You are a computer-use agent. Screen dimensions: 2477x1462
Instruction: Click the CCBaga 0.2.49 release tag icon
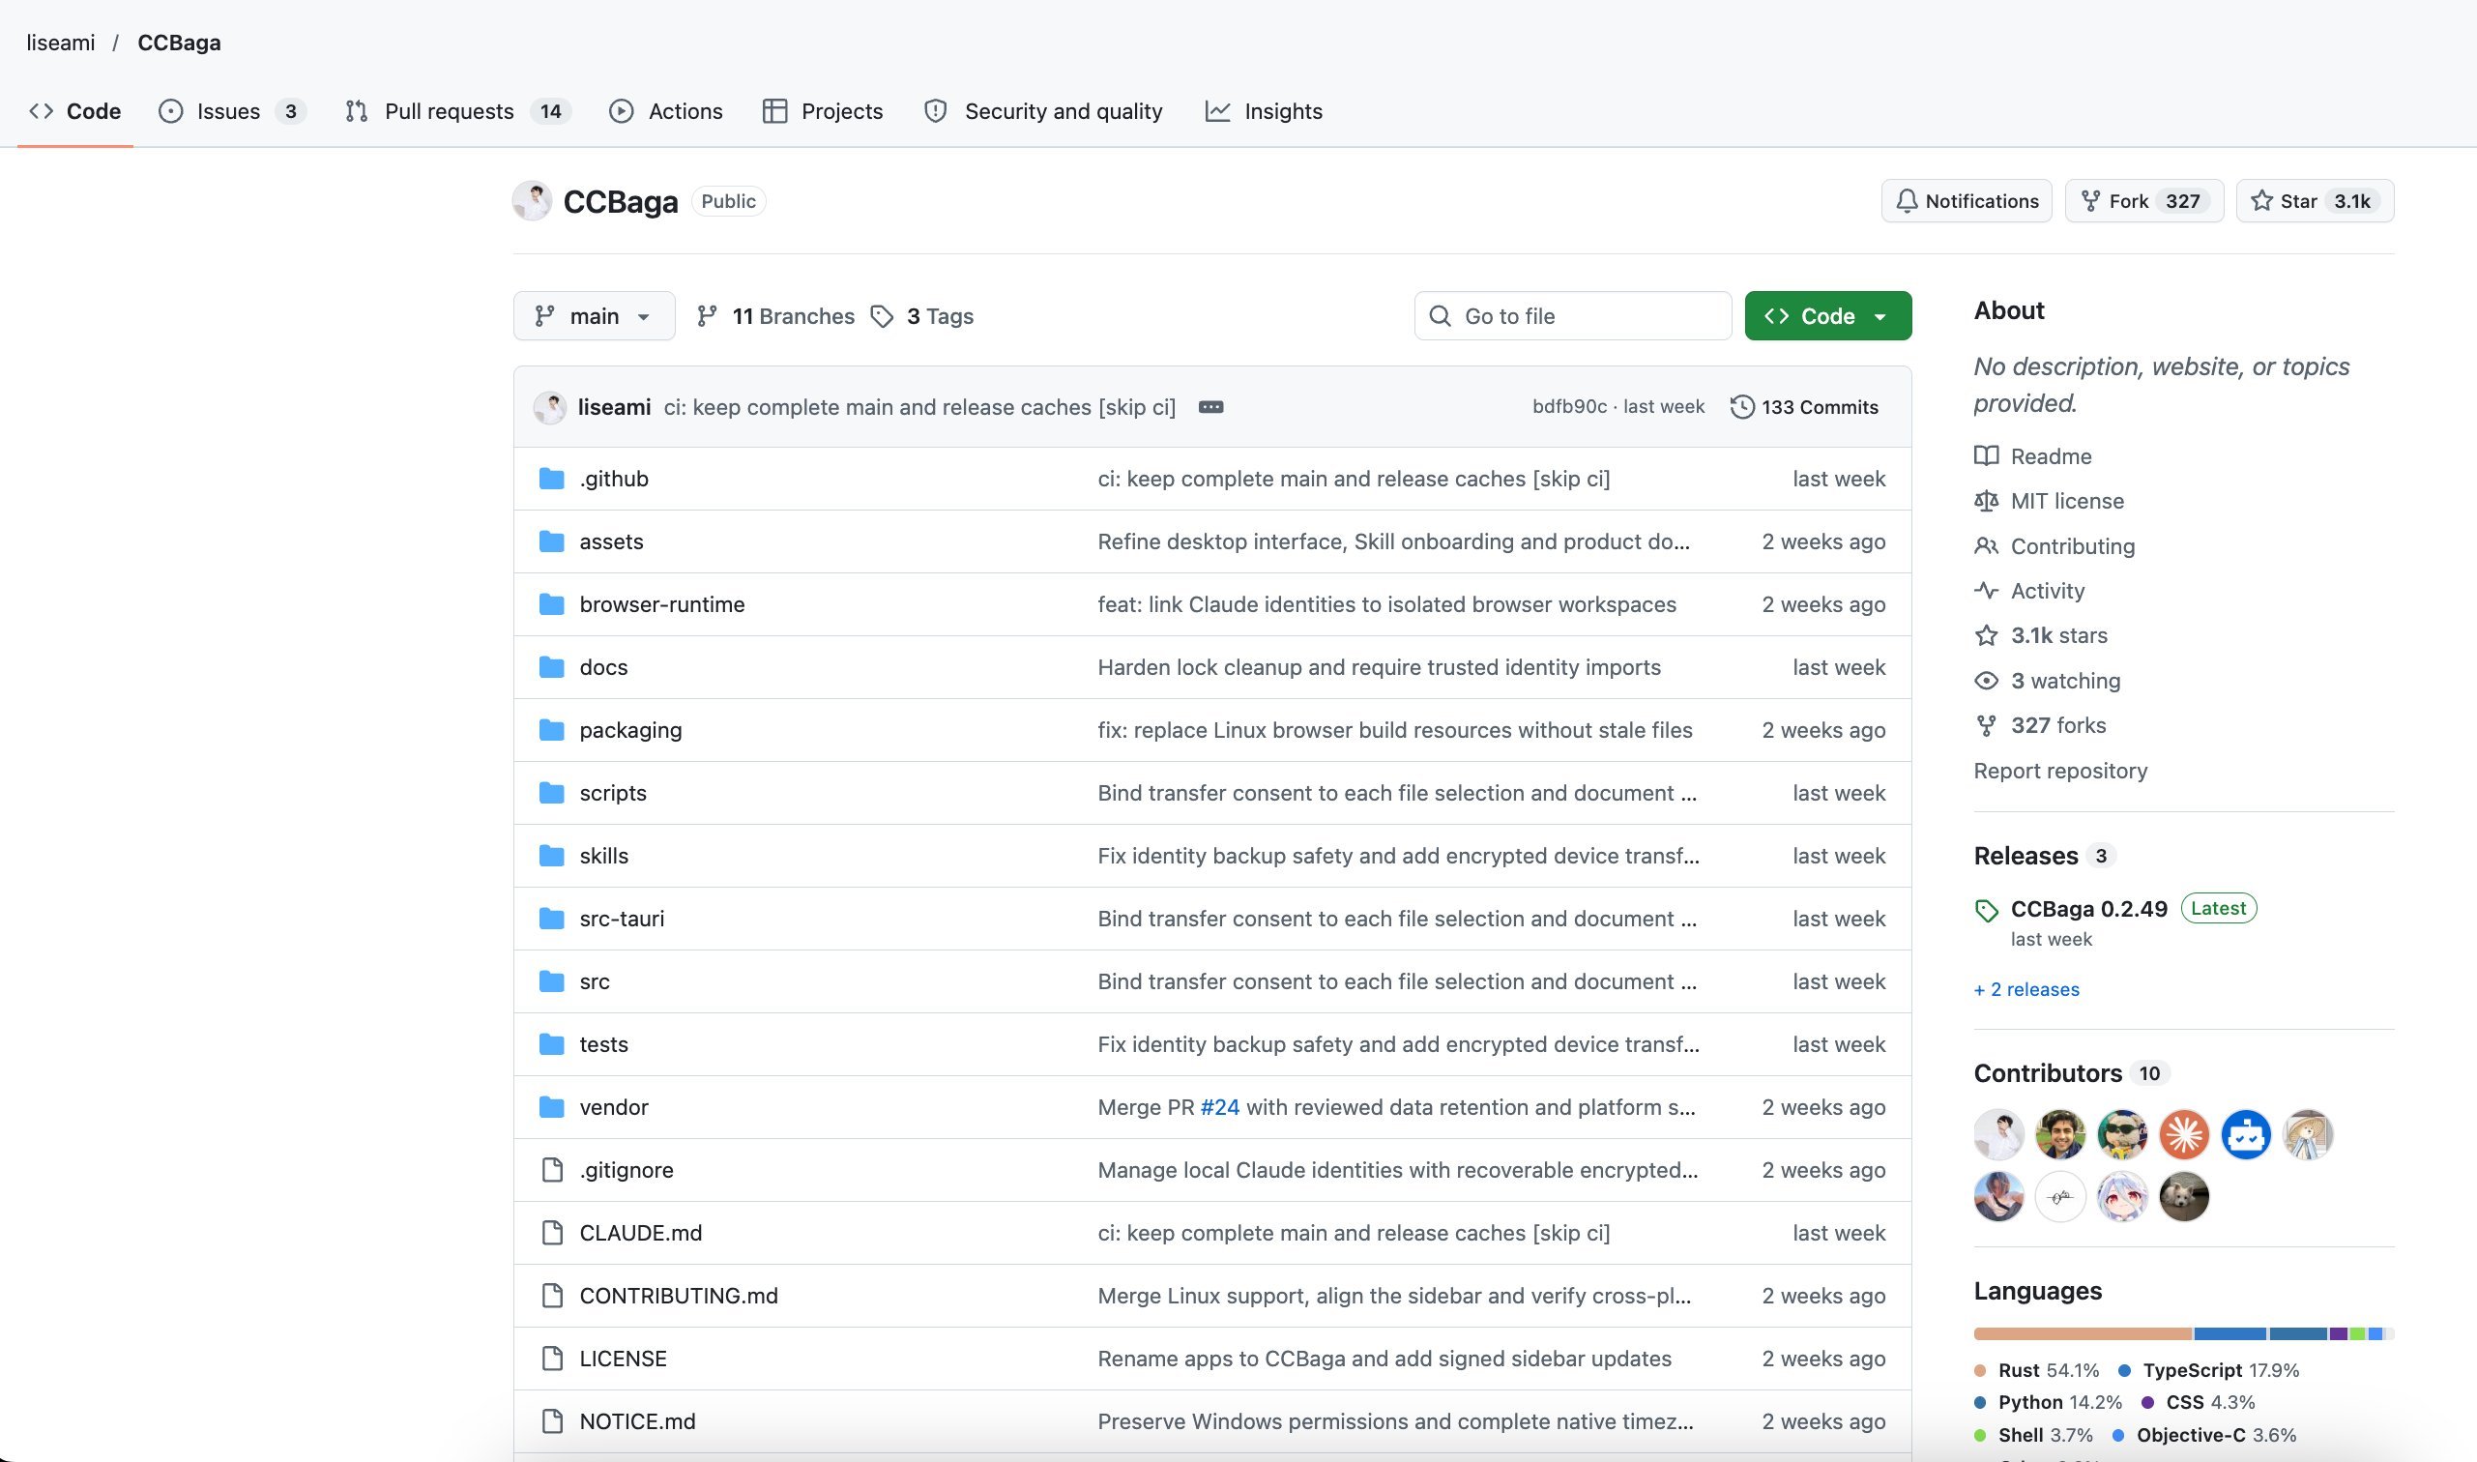[1987, 910]
